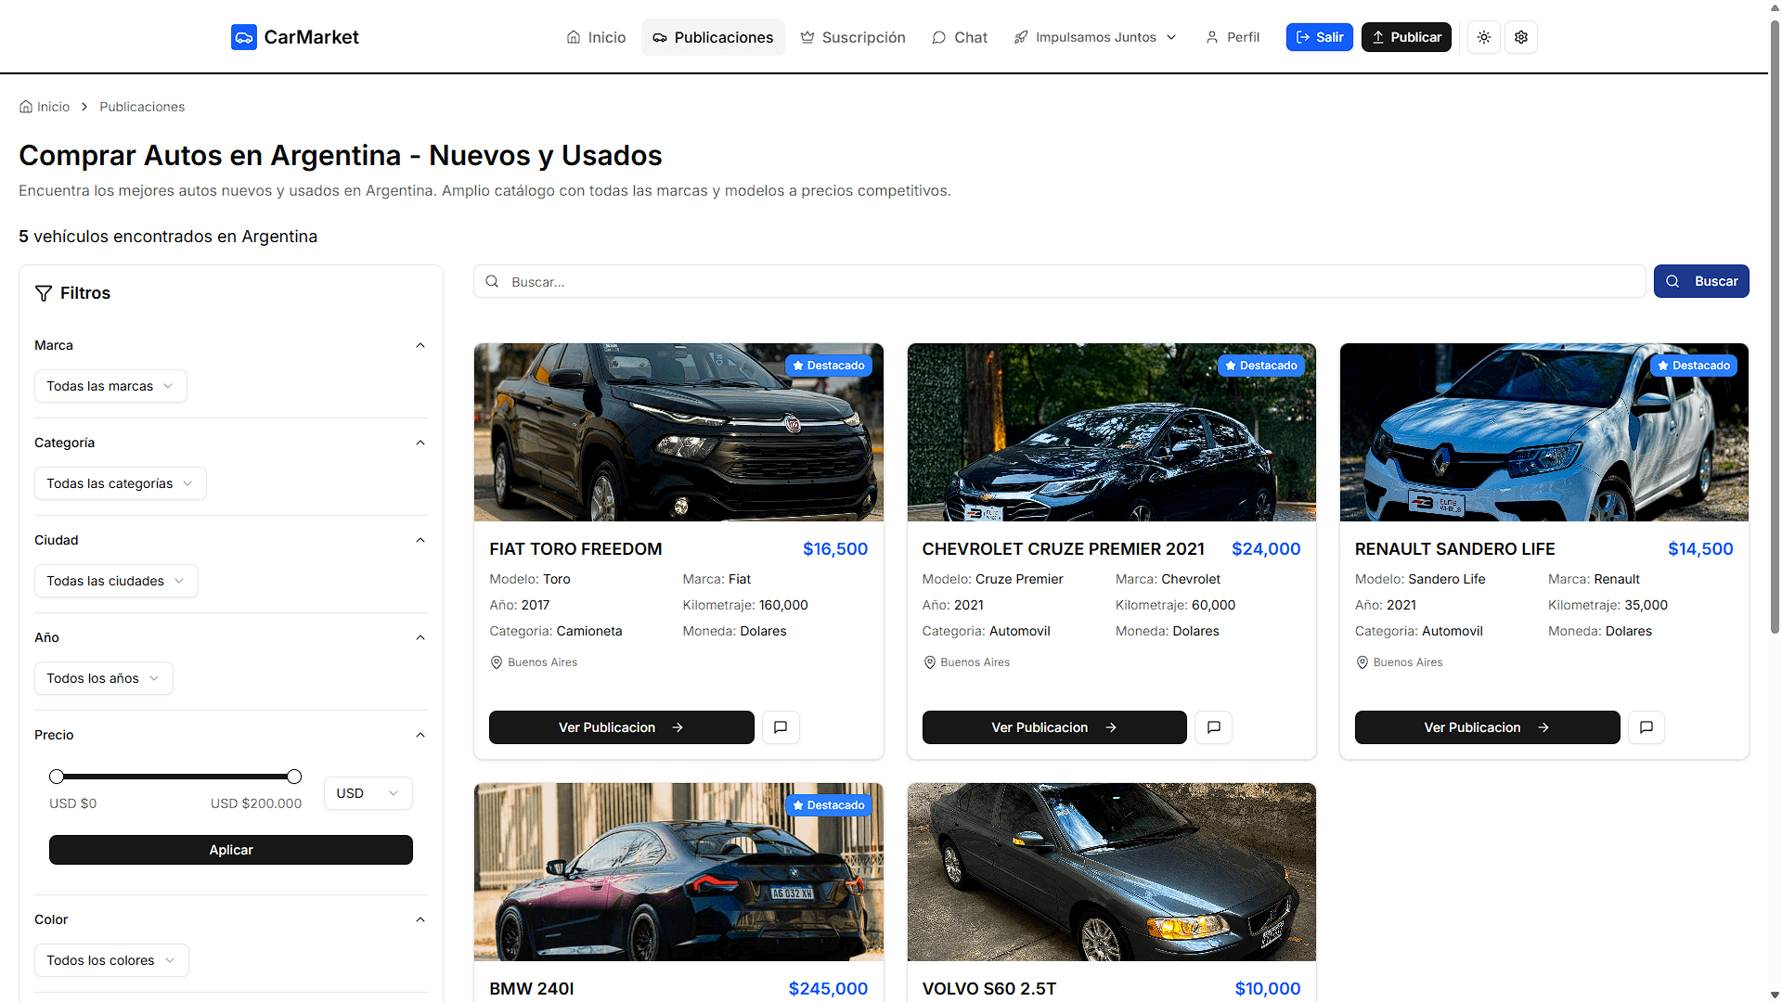This screenshot has height=1002, width=1782.
Task: Click location pin on Chevrolet Cruze card
Action: pos(929,662)
